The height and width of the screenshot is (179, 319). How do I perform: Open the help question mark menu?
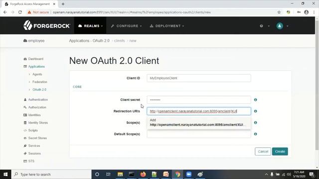pyautogui.click(x=261, y=26)
